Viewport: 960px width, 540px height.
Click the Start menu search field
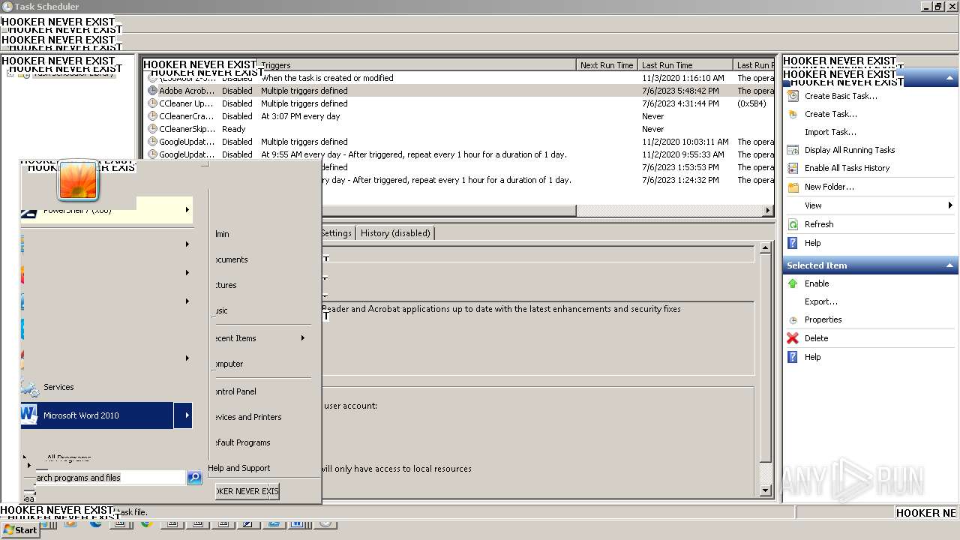tap(109, 478)
